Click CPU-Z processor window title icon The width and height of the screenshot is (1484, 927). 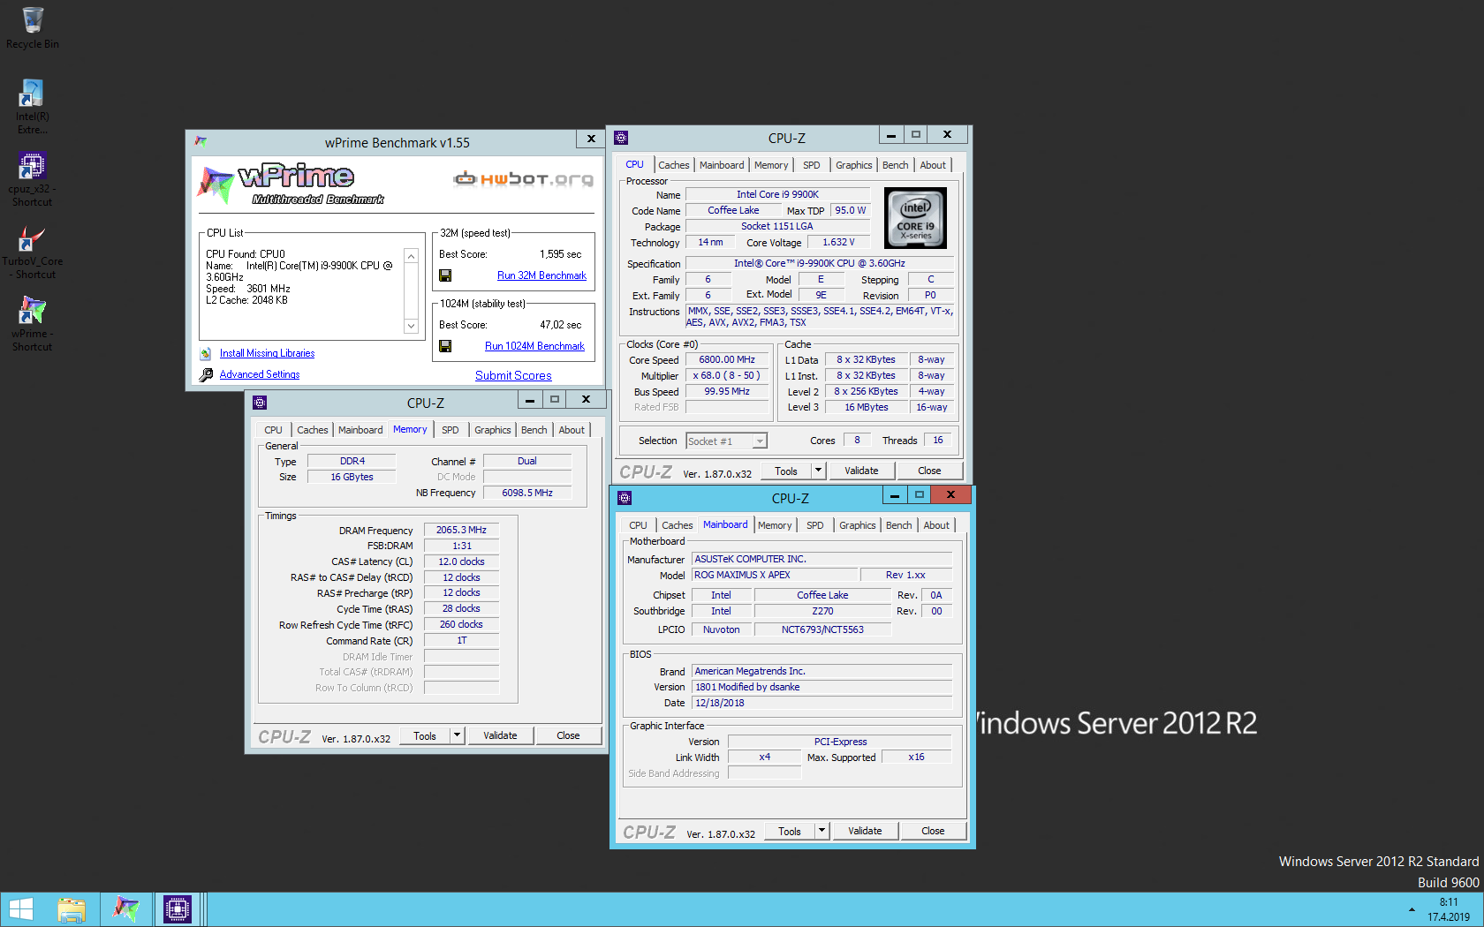tap(621, 138)
